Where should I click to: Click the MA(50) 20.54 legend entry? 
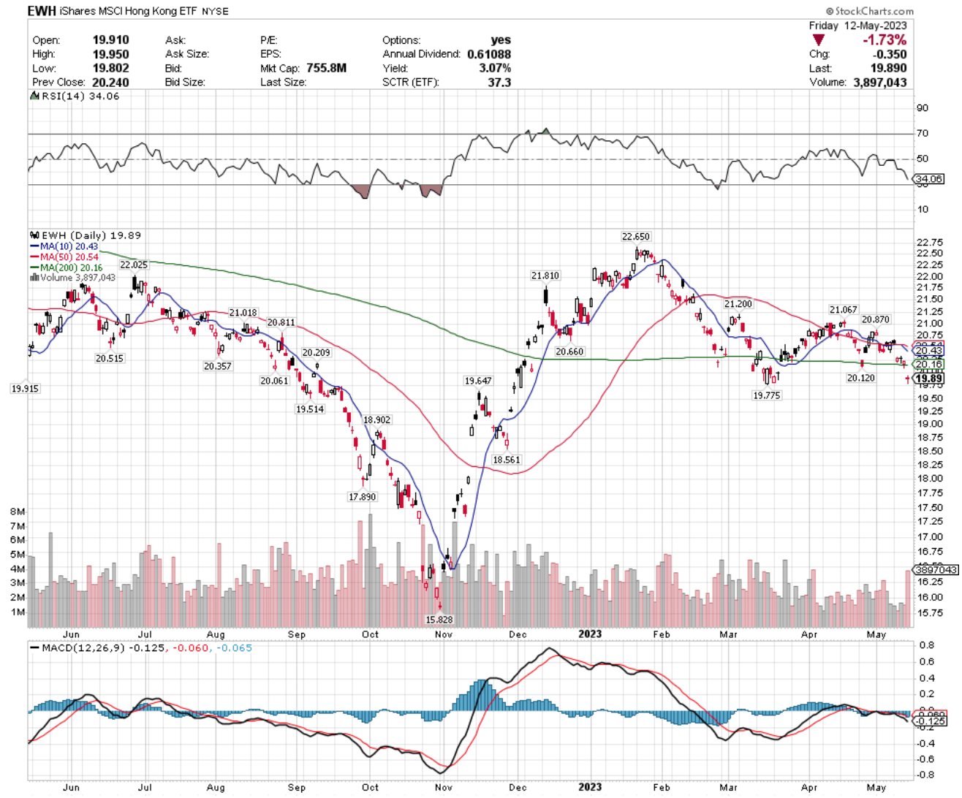(64, 257)
